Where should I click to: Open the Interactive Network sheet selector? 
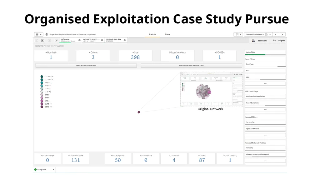(x=258, y=34)
